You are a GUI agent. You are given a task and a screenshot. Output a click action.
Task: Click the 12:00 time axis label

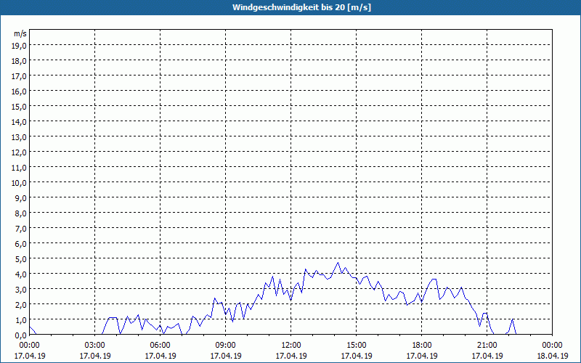coord(291,346)
